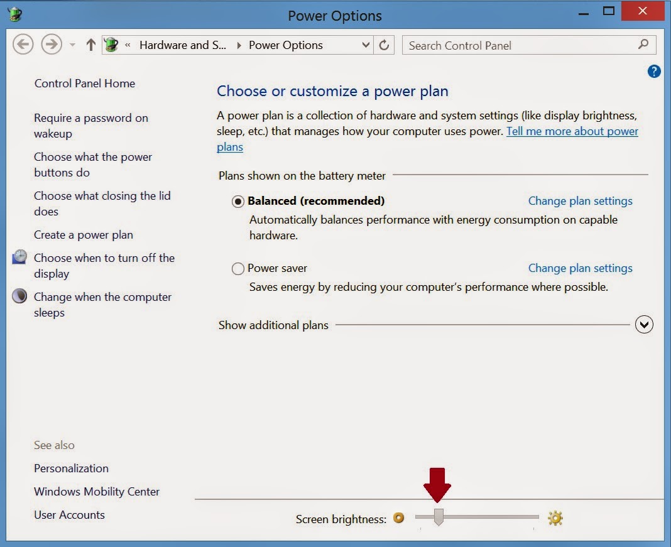The width and height of the screenshot is (671, 547).
Task: Open the recent locations dropdown arrow
Action: 72,45
